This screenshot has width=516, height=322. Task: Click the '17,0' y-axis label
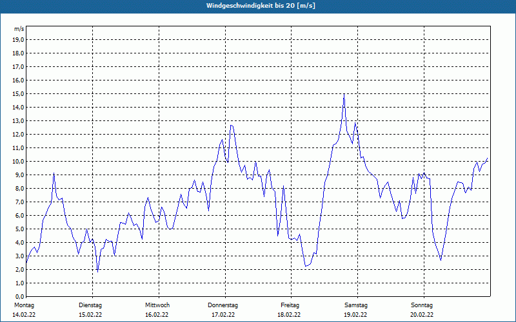tap(18, 67)
